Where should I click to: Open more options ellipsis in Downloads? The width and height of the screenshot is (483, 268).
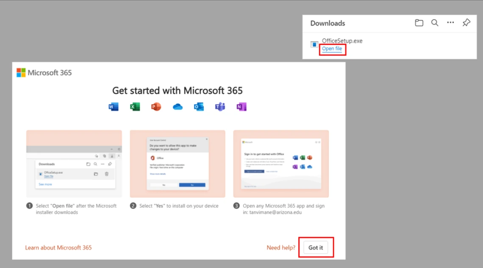pos(450,22)
